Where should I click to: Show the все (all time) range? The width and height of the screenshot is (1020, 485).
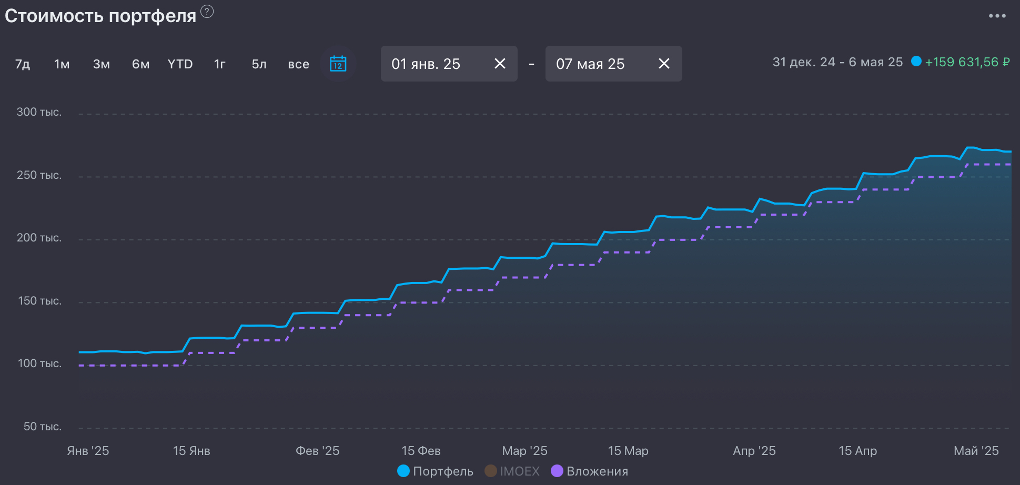[298, 64]
